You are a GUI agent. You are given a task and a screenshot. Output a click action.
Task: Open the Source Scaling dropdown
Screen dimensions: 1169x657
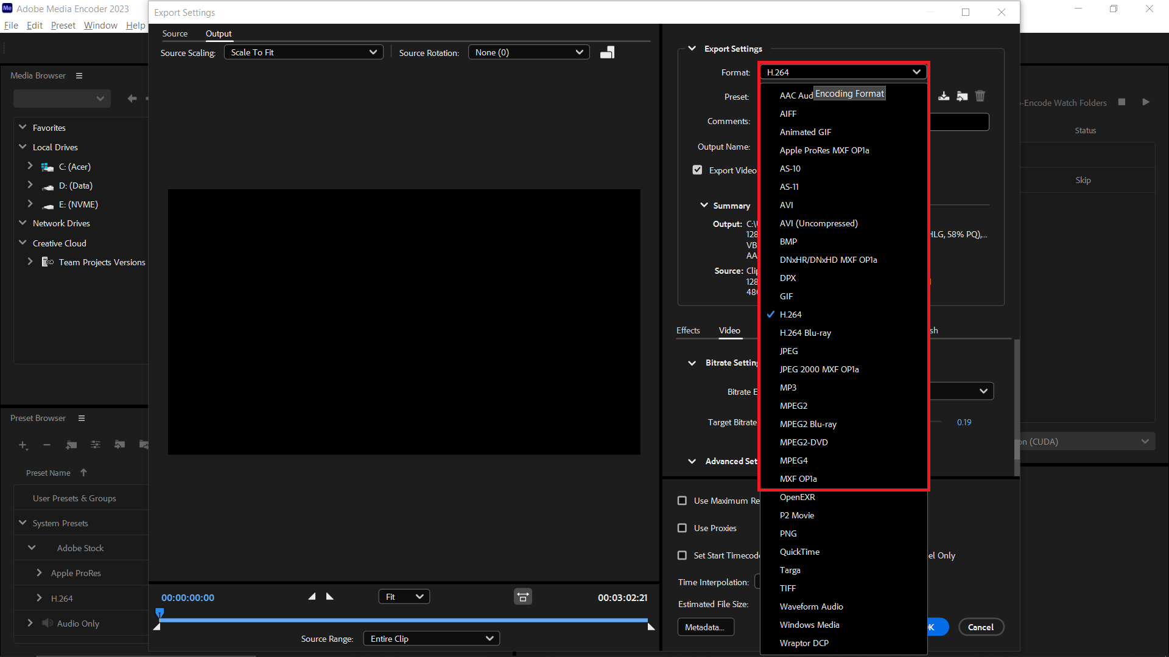303,52
